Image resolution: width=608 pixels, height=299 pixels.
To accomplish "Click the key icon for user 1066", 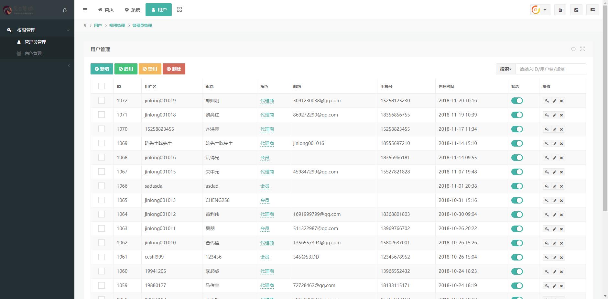I will [547, 186].
